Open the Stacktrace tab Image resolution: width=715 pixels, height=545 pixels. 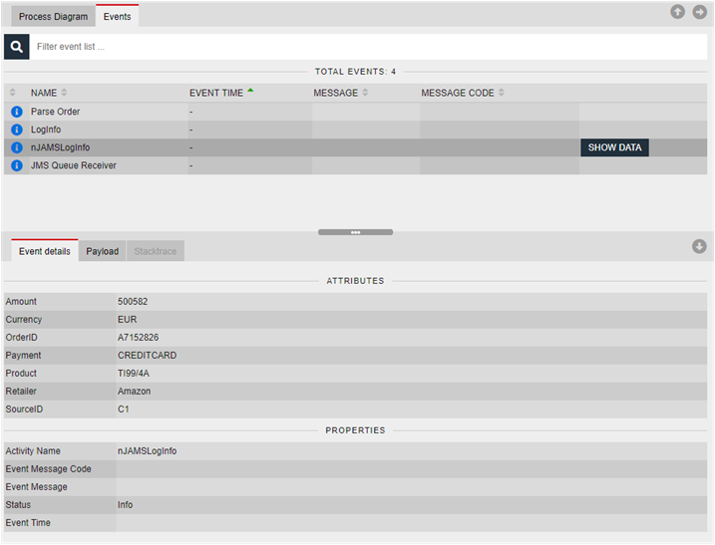point(156,251)
